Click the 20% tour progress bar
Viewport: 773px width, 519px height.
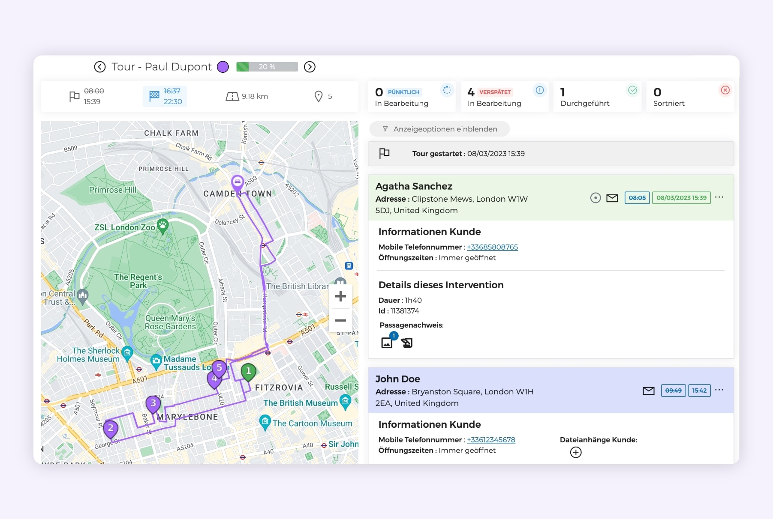(267, 67)
